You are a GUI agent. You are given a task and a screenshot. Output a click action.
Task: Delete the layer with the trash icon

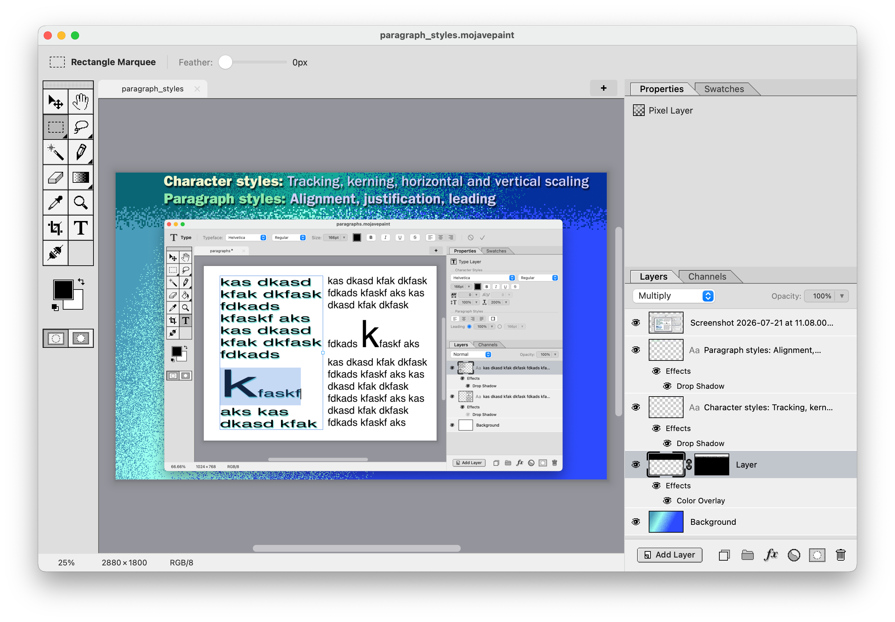840,555
